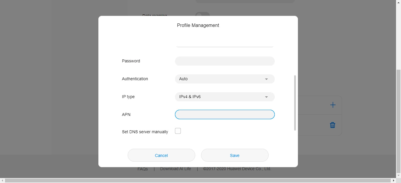The height and width of the screenshot is (183, 401).
Task: Save the profile settings
Action: pyautogui.click(x=235, y=155)
